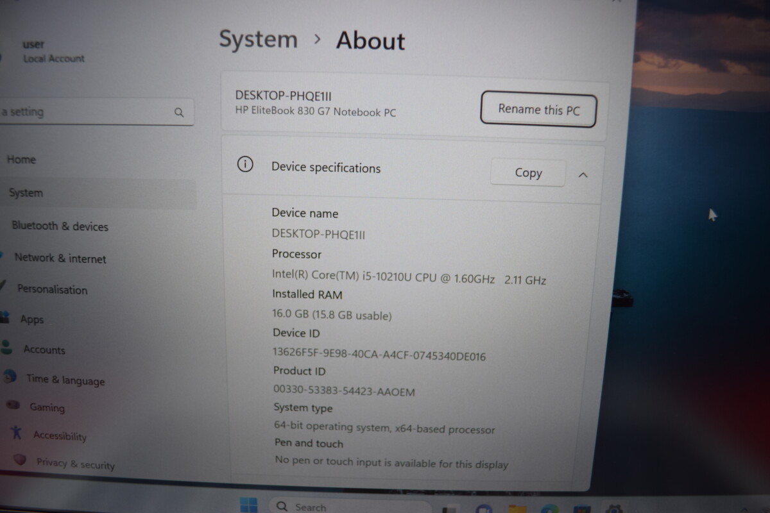
Task: Select the 64-bit operating system value text
Action: (384, 428)
